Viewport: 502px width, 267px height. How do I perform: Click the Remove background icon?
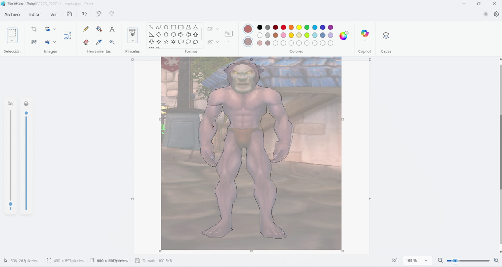34,42
